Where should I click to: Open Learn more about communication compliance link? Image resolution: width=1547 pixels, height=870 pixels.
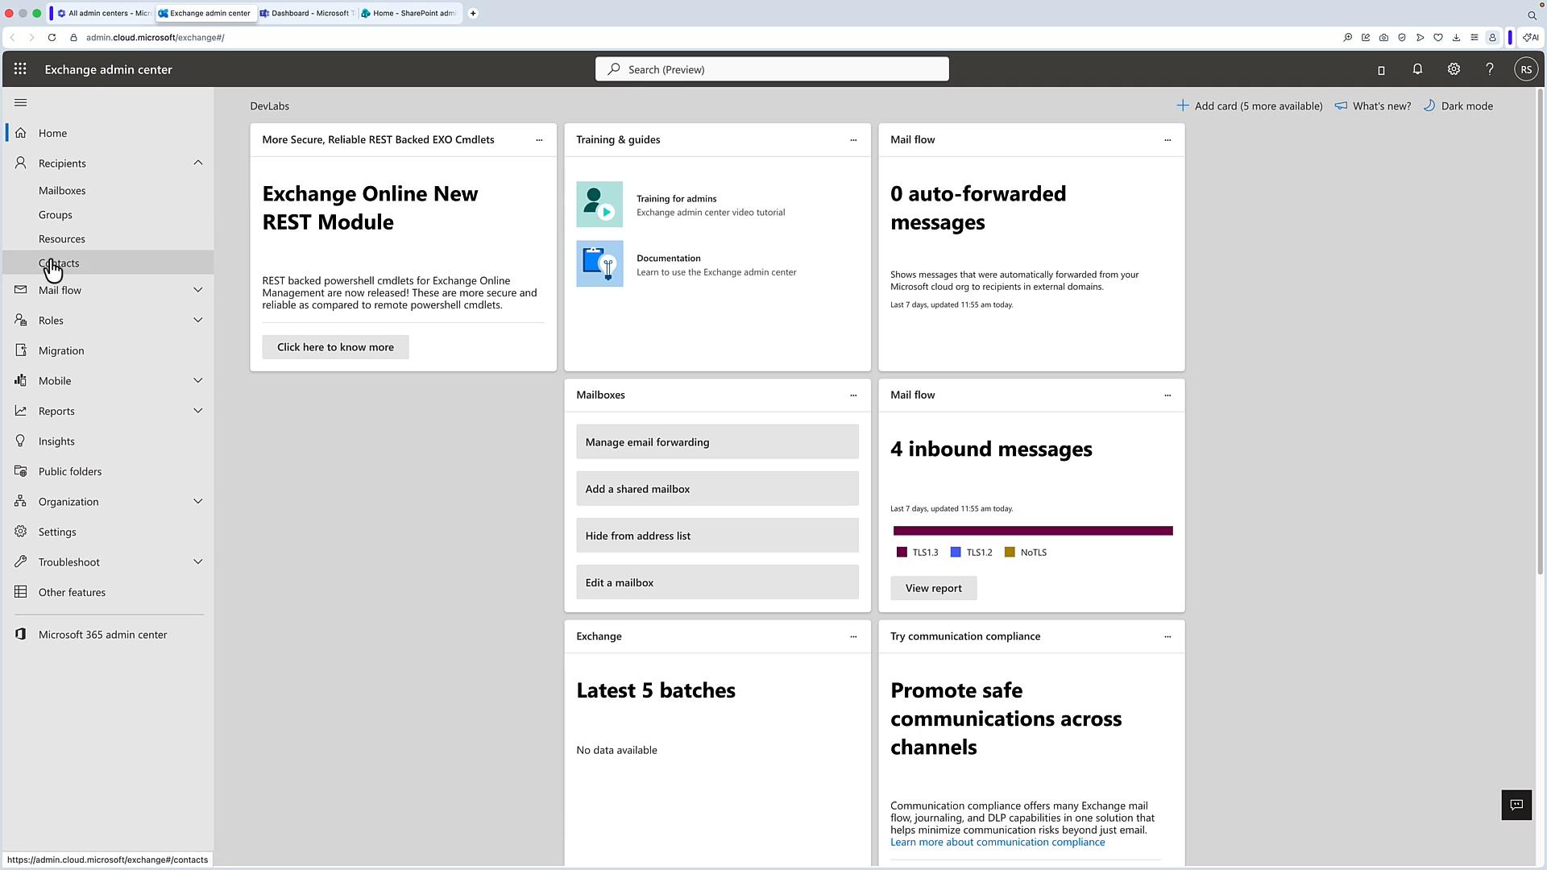click(997, 842)
